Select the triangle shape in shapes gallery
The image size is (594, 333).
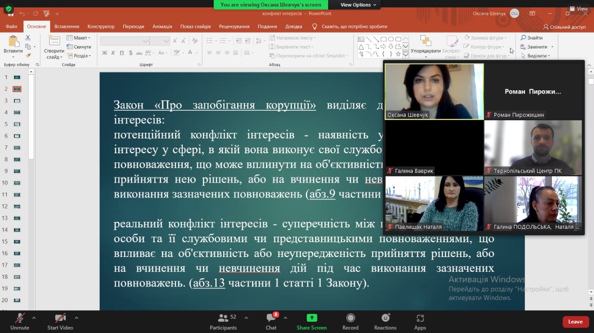click(x=361, y=47)
